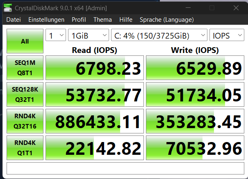This screenshot has width=248, height=179.
Task: Click the SEQ128K write result 51734.05
Action: (195, 94)
